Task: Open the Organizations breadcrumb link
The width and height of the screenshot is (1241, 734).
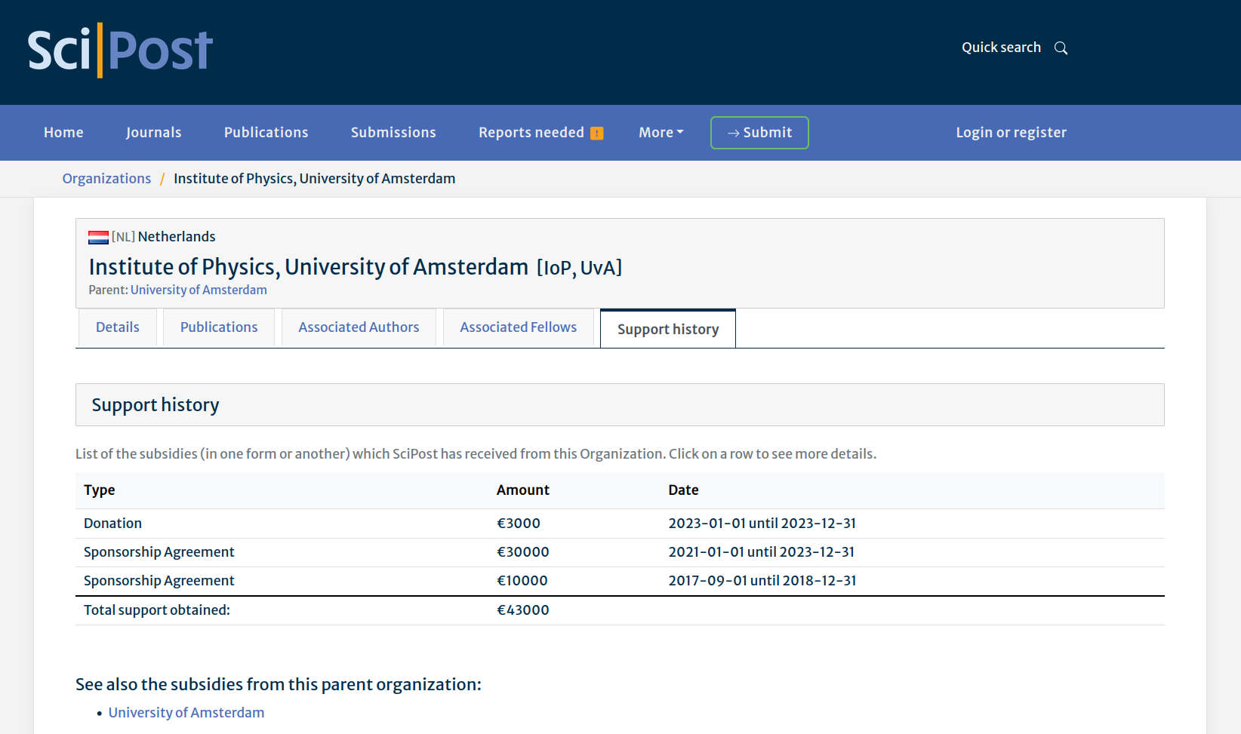Action: point(106,179)
